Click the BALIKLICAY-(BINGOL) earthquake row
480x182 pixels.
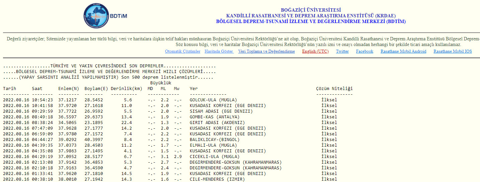tap(214, 140)
